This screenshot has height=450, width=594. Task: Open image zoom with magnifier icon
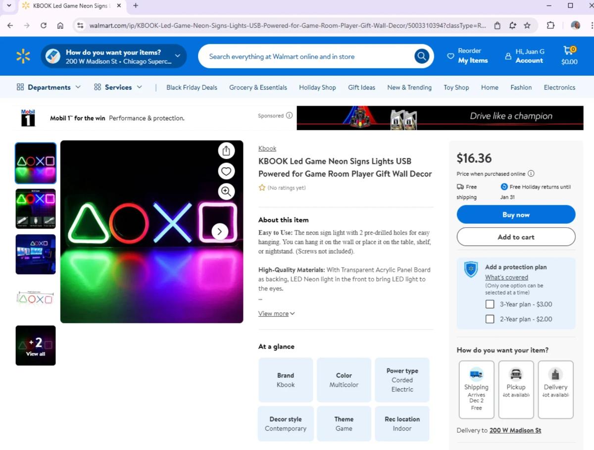pyautogui.click(x=226, y=191)
